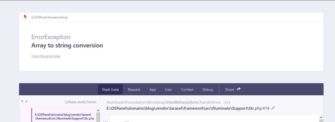Click Collapse vendor frames link
Image resolution: width=335 pixels, height=122 pixels.
(x=80, y=102)
